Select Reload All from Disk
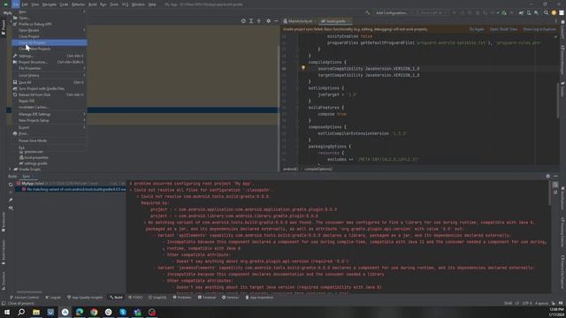This screenshot has height=318, width=566. pyautogui.click(x=50, y=95)
